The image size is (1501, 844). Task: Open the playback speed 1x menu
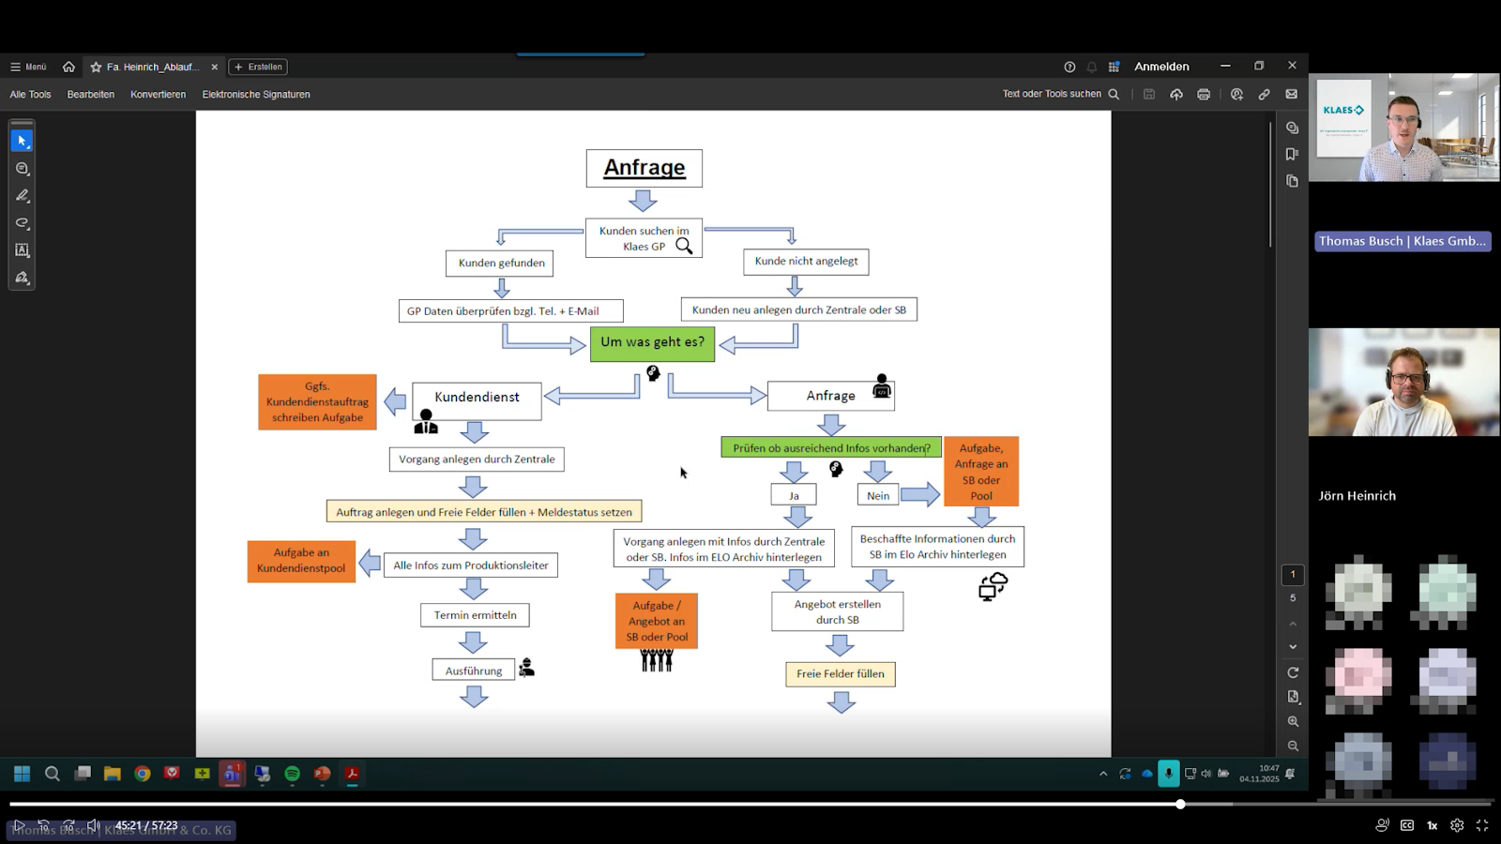[1433, 825]
